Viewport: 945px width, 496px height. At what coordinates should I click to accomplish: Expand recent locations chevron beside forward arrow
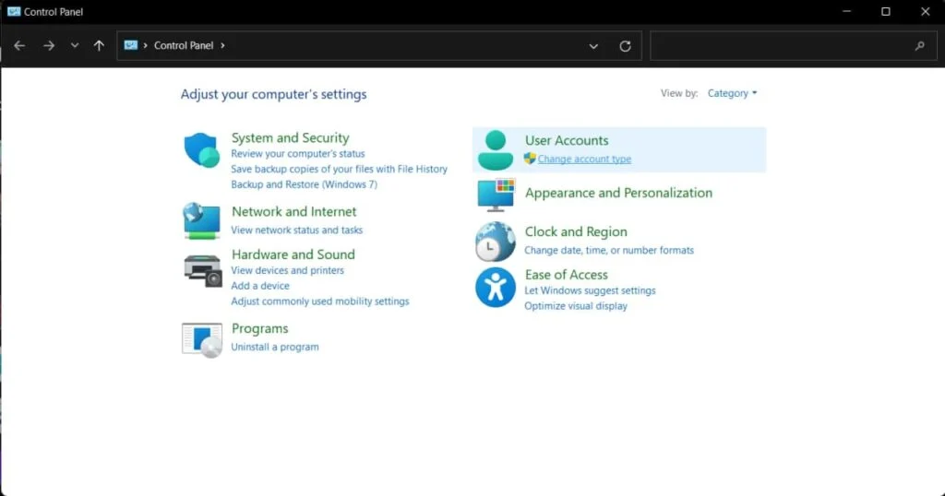[75, 45]
